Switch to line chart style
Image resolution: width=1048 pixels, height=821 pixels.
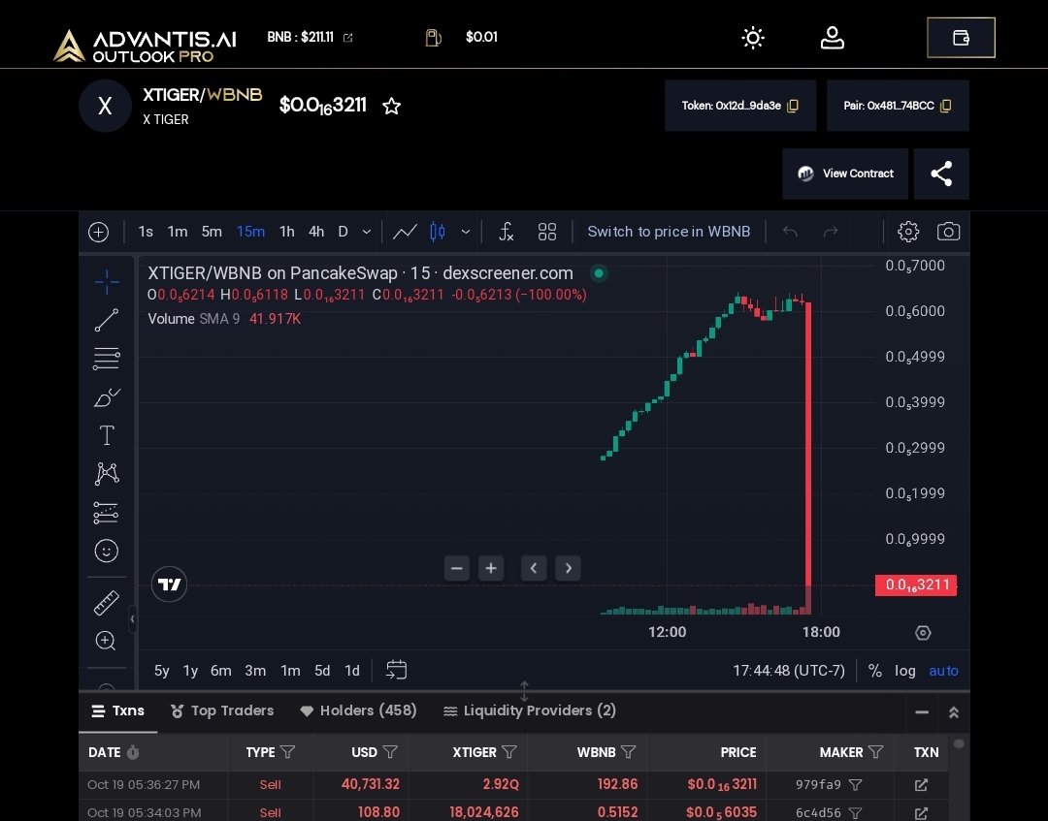(405, 232)
